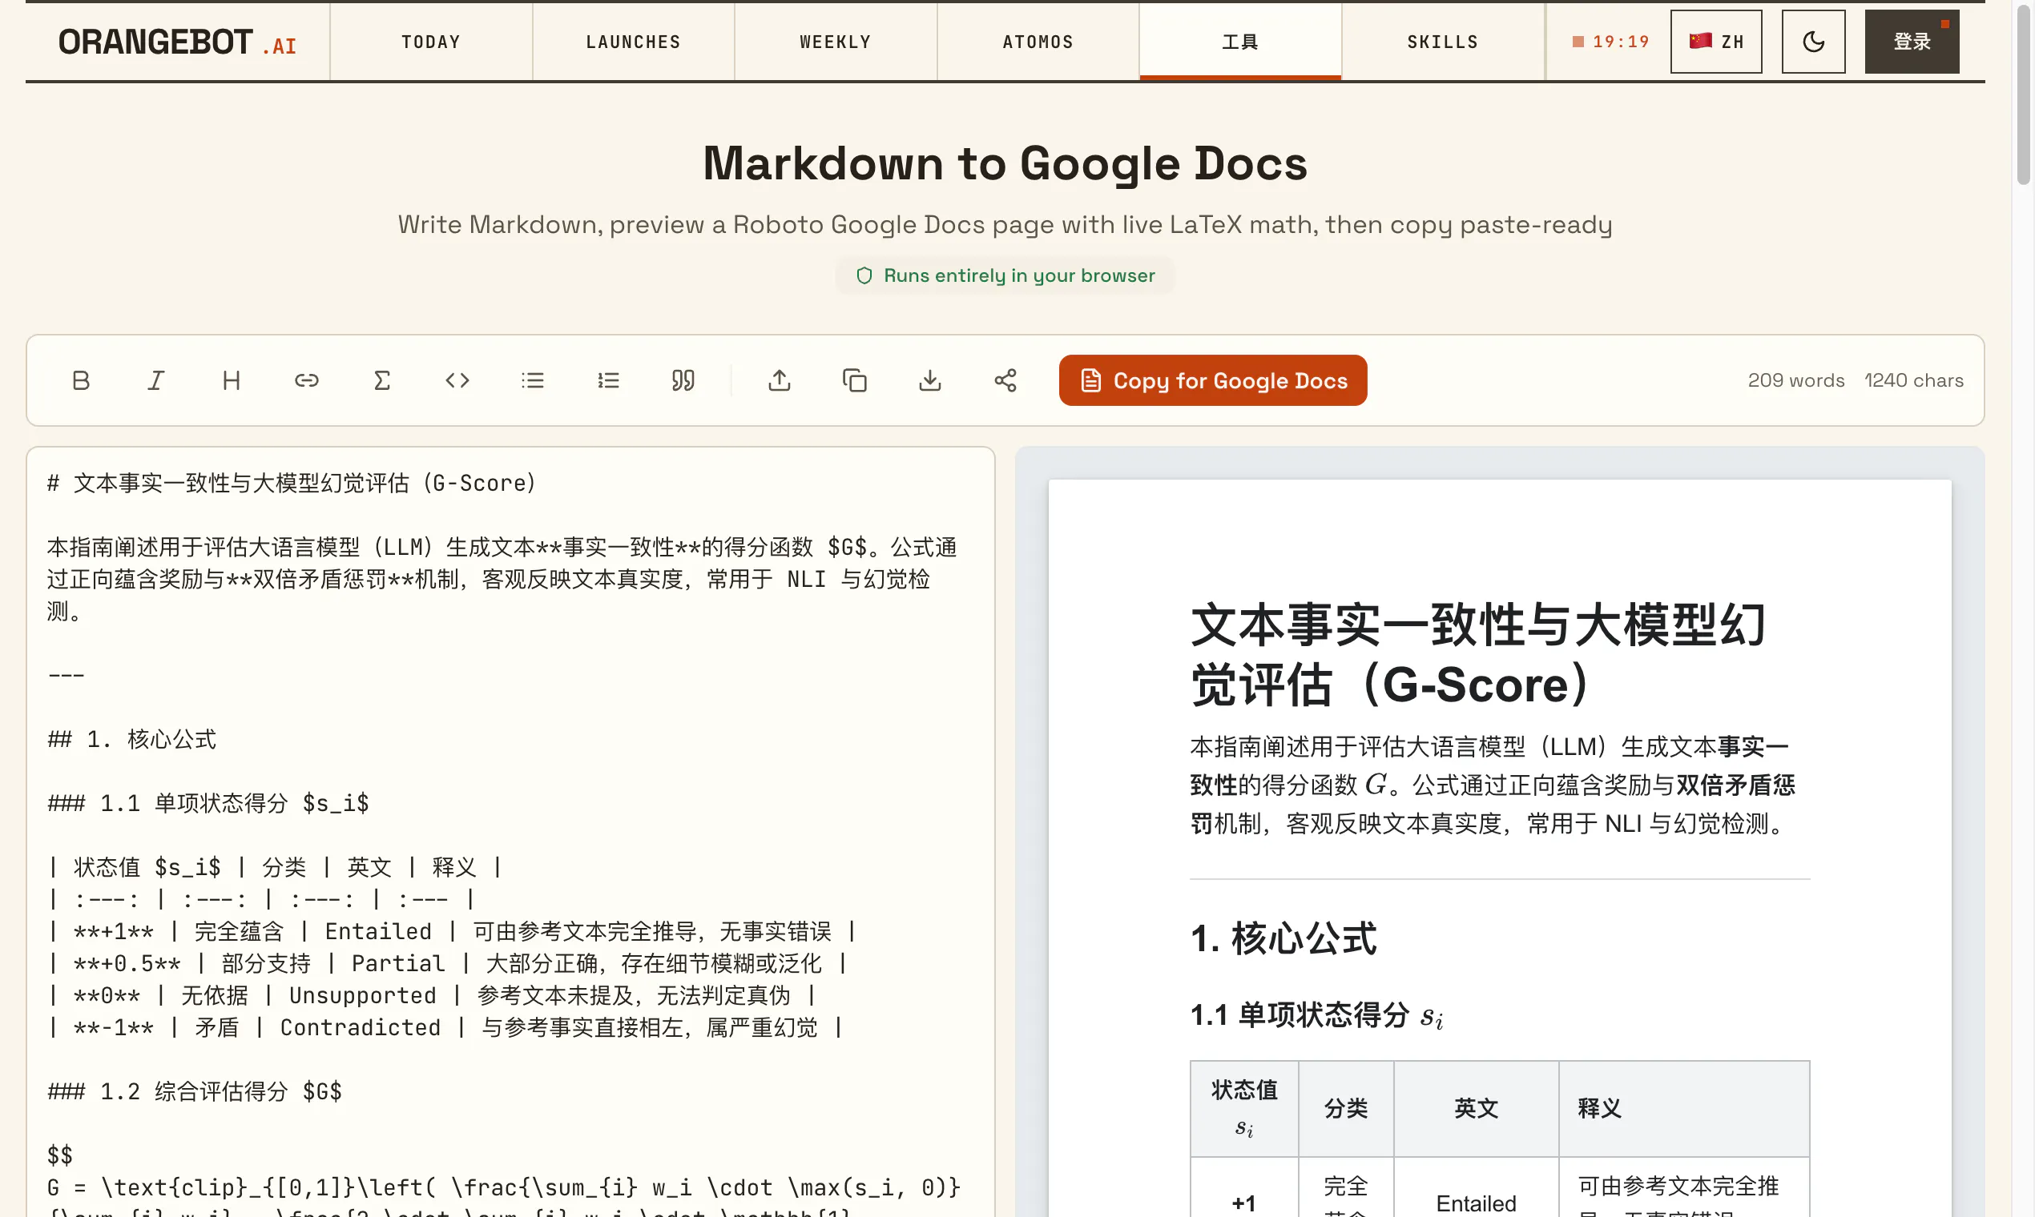Viewport: 2035px width, 1217px height.
Task: Click the download icon
Action: pos(929,380)
